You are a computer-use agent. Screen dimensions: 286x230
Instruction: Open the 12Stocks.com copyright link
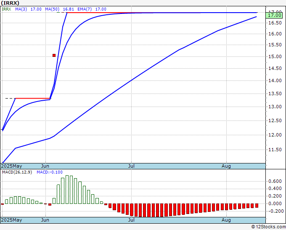click(268, 227)
